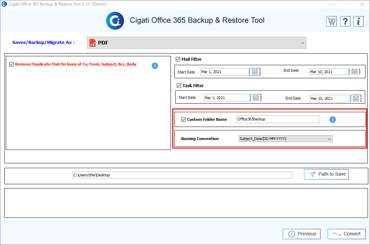370x245 pixels.
Task: Open Mail Filter Start Date calendar picker
Action: coord(255,72)
